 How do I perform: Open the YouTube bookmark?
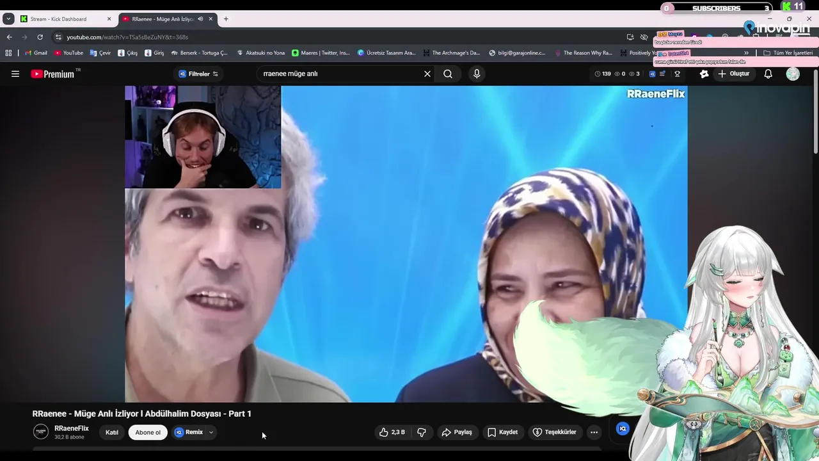point(68,53)
